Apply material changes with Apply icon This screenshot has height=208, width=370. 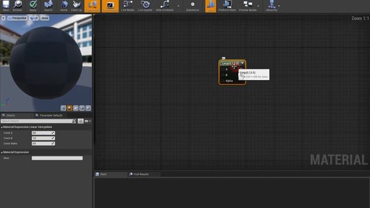tap(33, 6)
